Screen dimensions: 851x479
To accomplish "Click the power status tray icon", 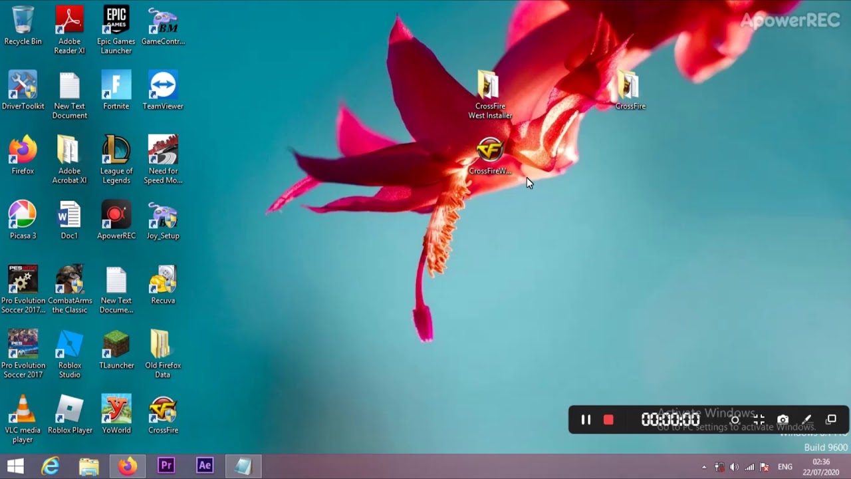I will [x=719, y=467].
